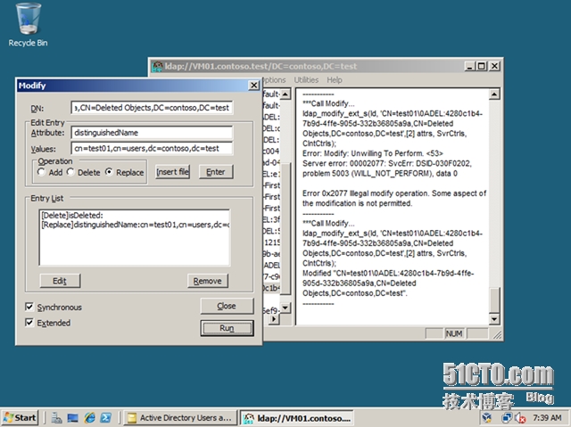Open the Utilities menu in LDP
This screenshot has height=427, width=571.
[306, 80]
